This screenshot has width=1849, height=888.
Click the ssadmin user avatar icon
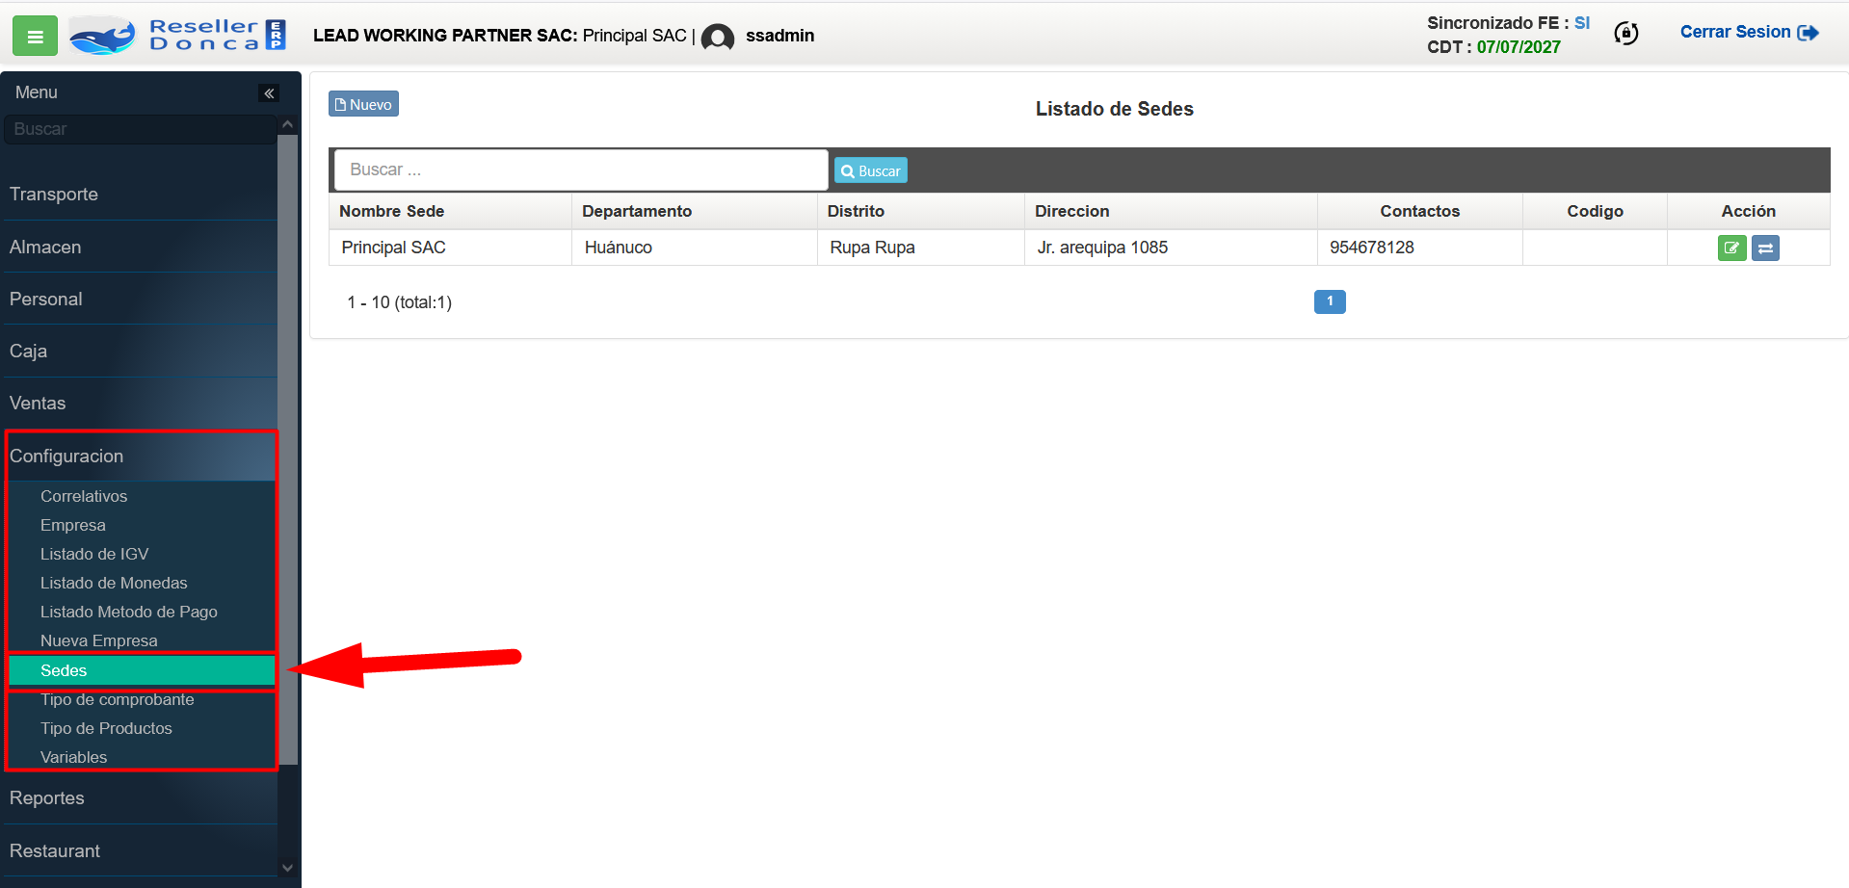[717, 37]
